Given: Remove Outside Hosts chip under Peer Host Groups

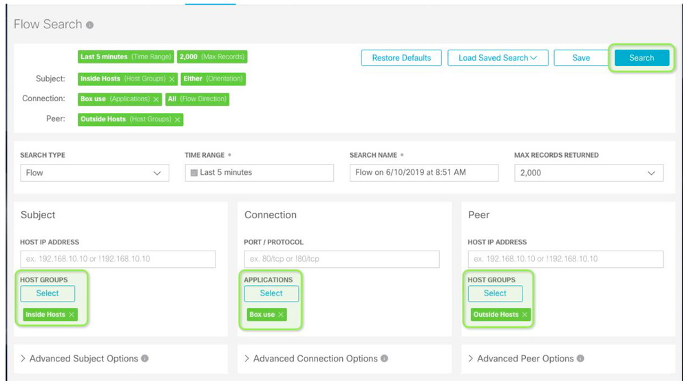Looking at the screenshot, I should pos(525,315).
